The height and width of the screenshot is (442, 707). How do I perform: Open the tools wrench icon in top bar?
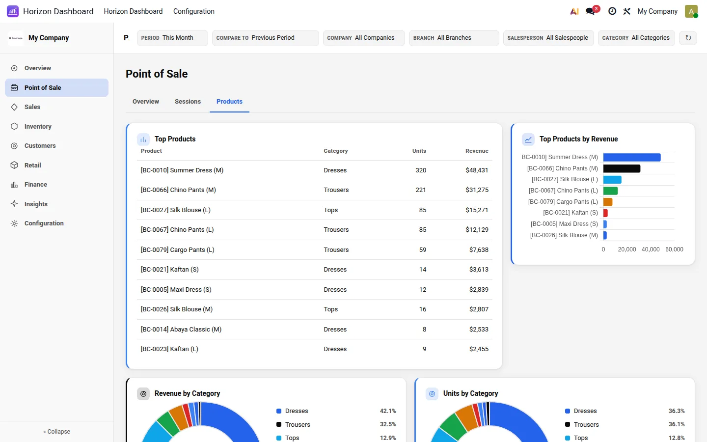[627, 11]
